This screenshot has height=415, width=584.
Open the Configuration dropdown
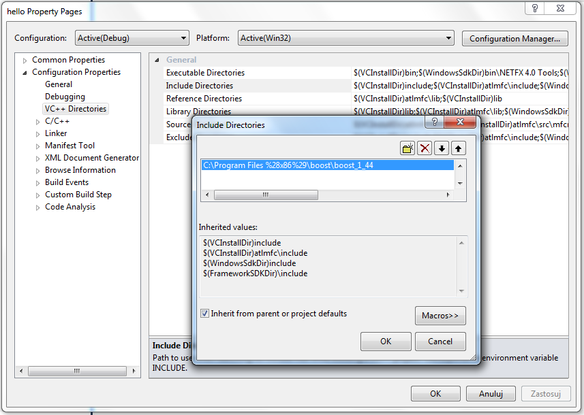132,38
